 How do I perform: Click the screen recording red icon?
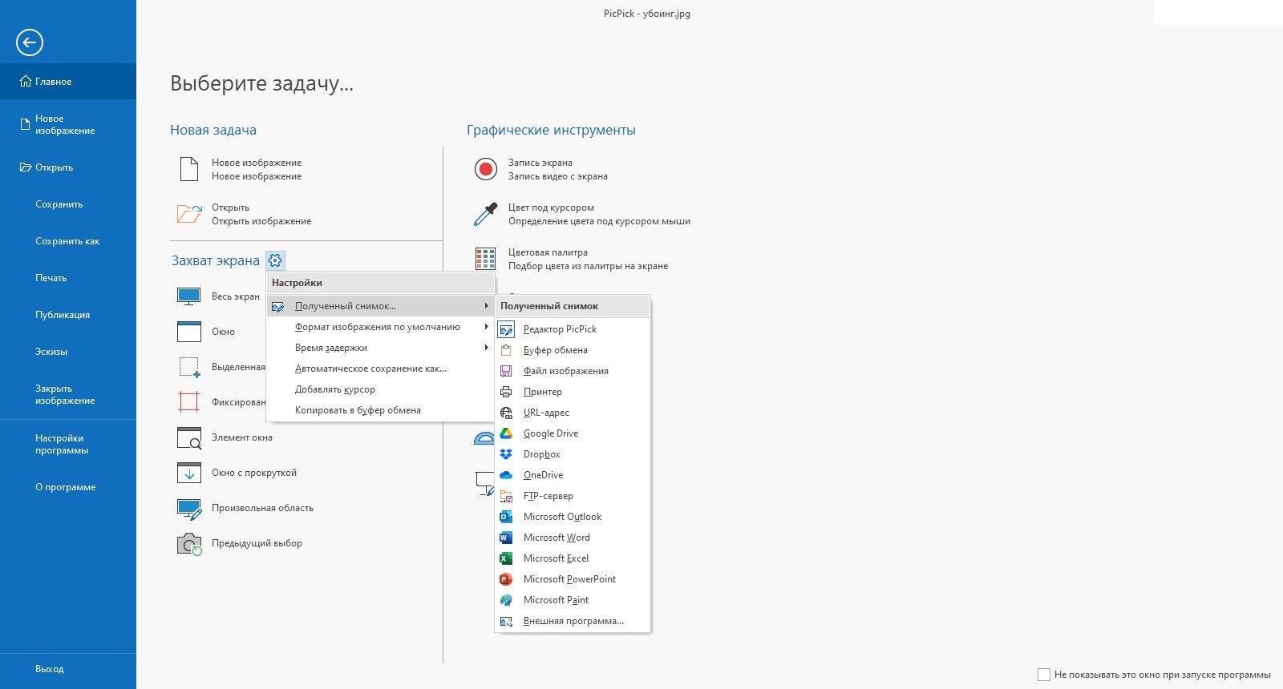pyautogui.click(x=485, y=169)
